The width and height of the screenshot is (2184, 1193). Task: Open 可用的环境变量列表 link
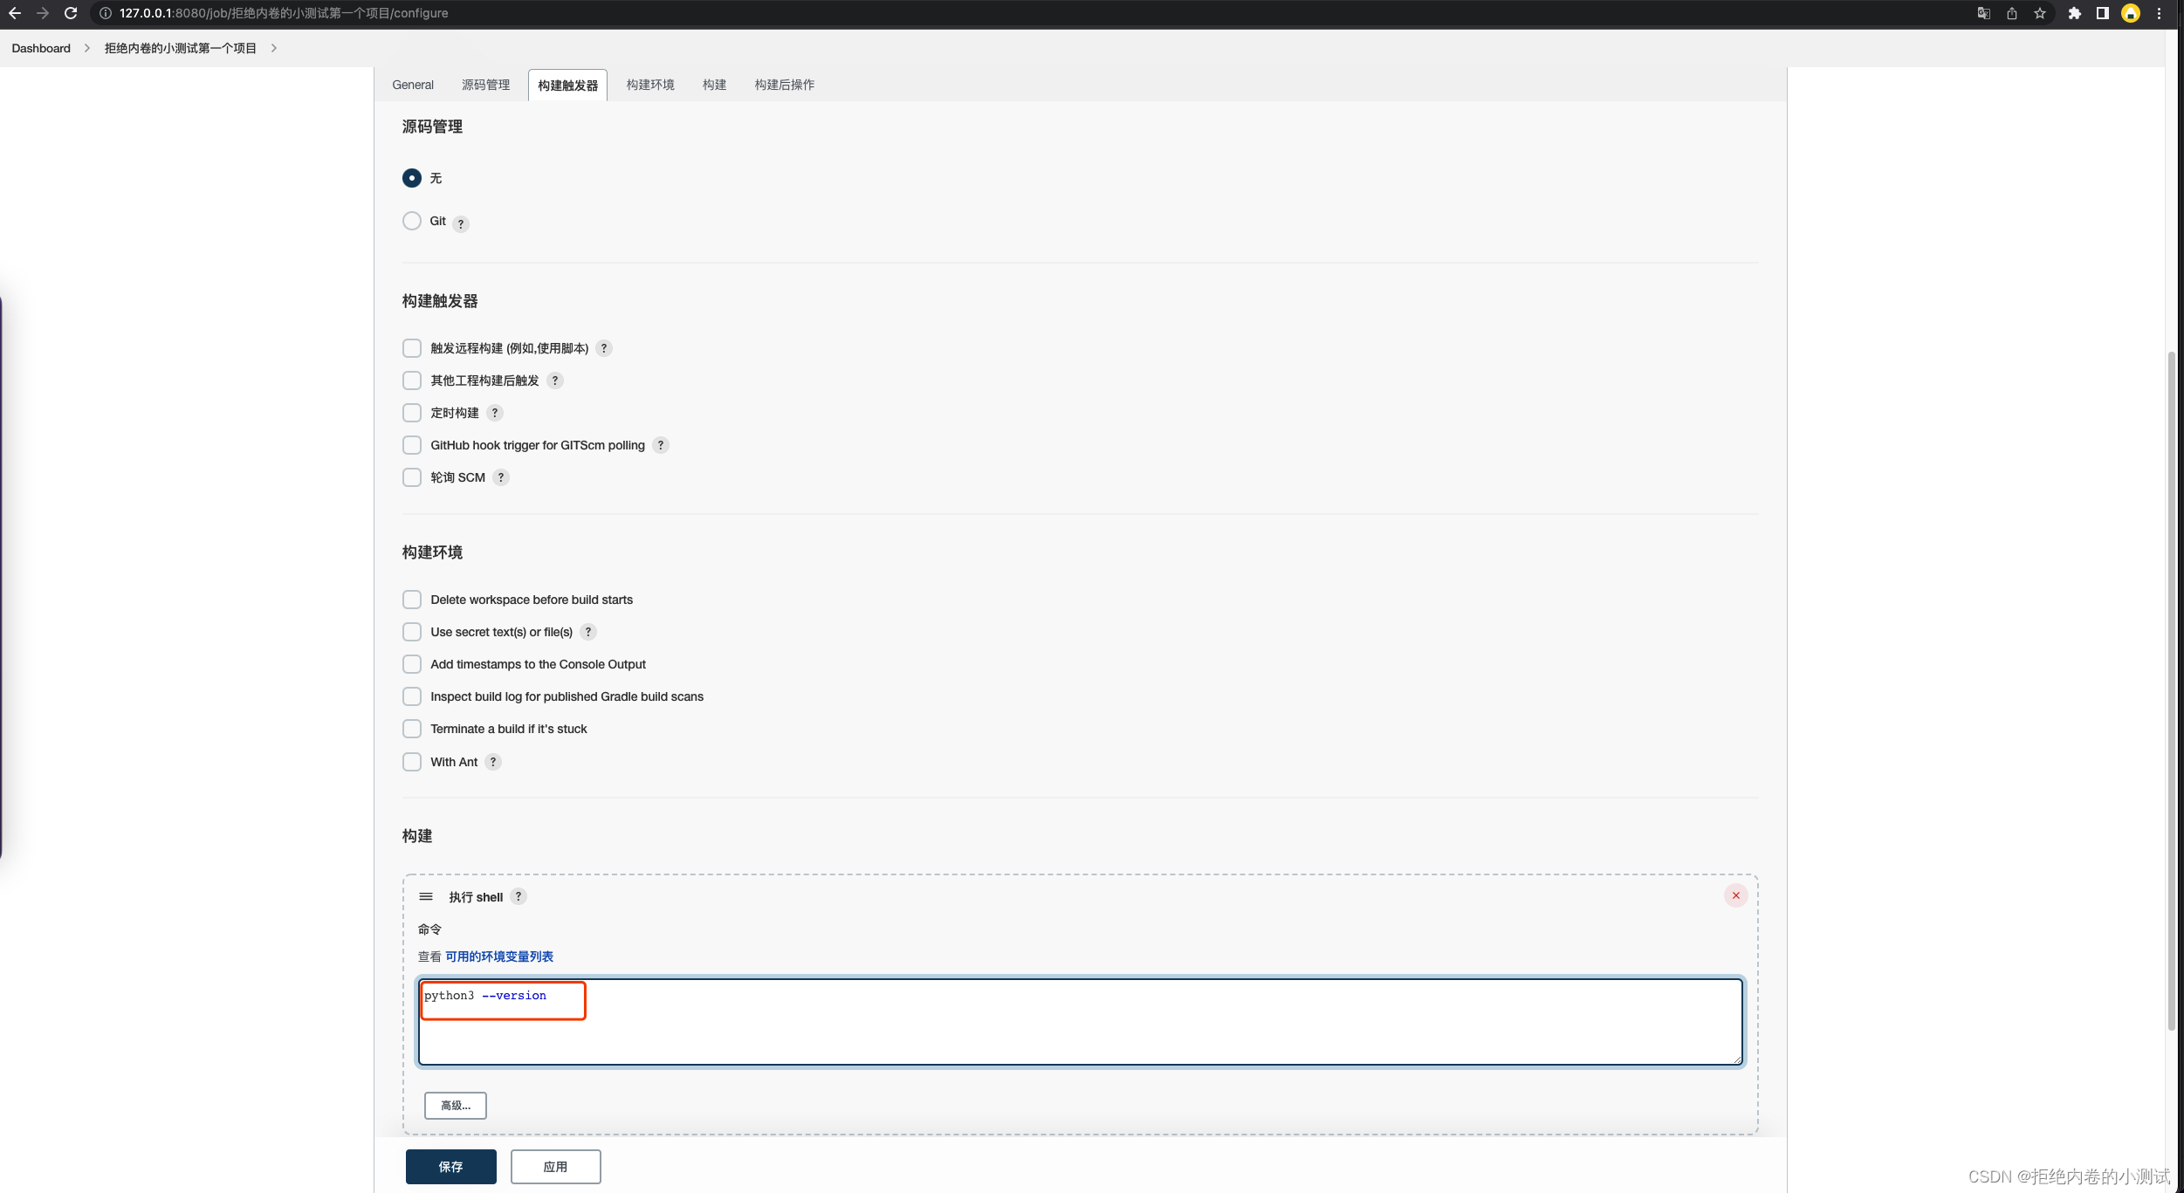[499, 956]
